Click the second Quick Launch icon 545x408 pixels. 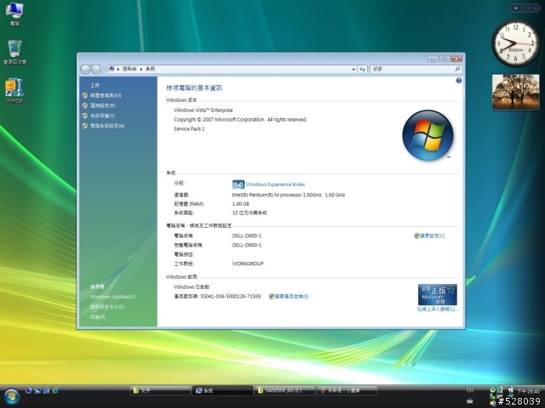(x=37, y=391)
